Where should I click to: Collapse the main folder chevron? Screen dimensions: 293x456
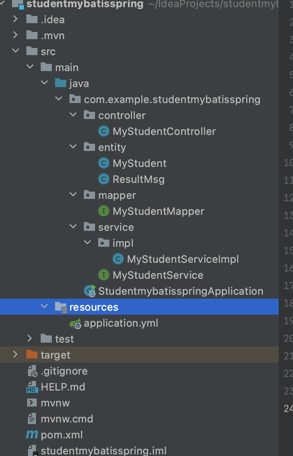[x=30, y=67]
